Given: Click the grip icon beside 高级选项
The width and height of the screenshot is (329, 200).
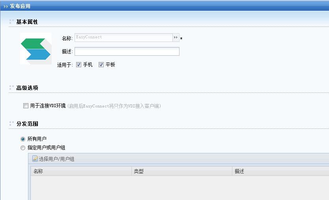Looking at the screenshot, I should (11, 88).
